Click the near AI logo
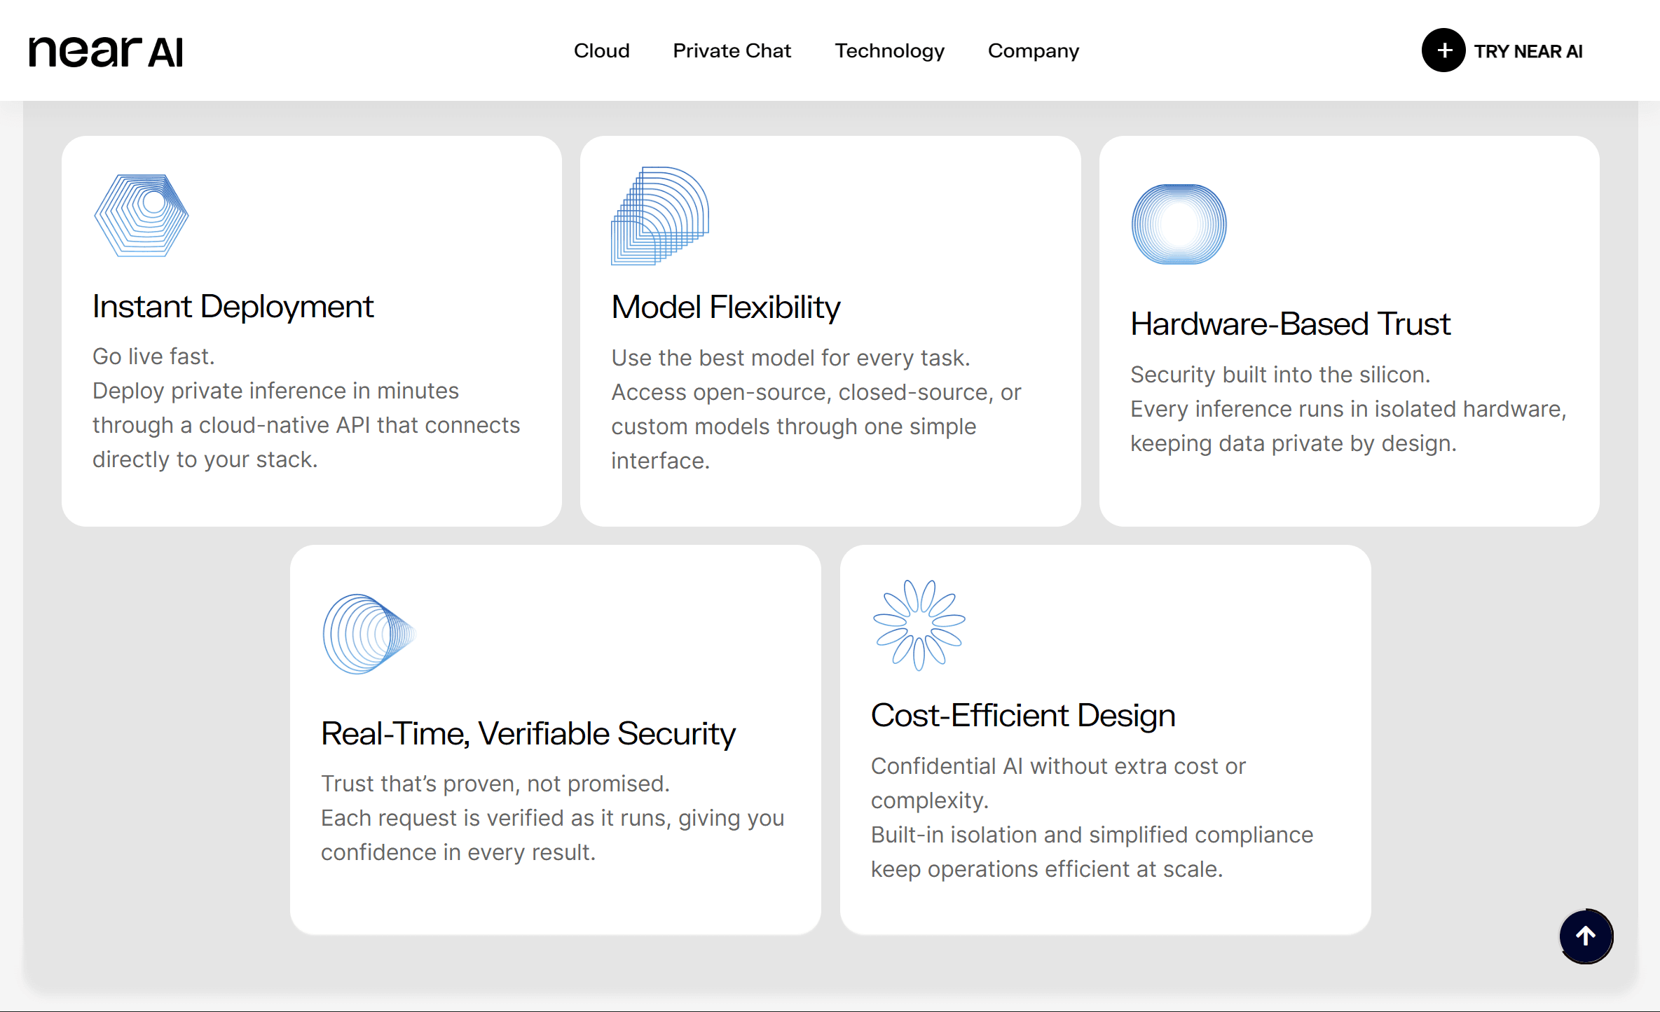 tap(106, 52)
